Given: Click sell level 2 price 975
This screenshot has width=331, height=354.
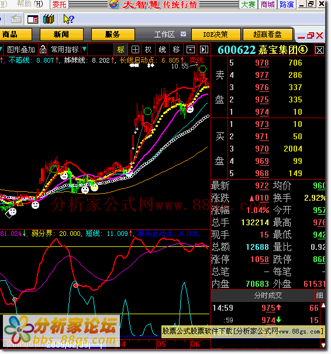Looking at the screenshot, I should point(262,99).
